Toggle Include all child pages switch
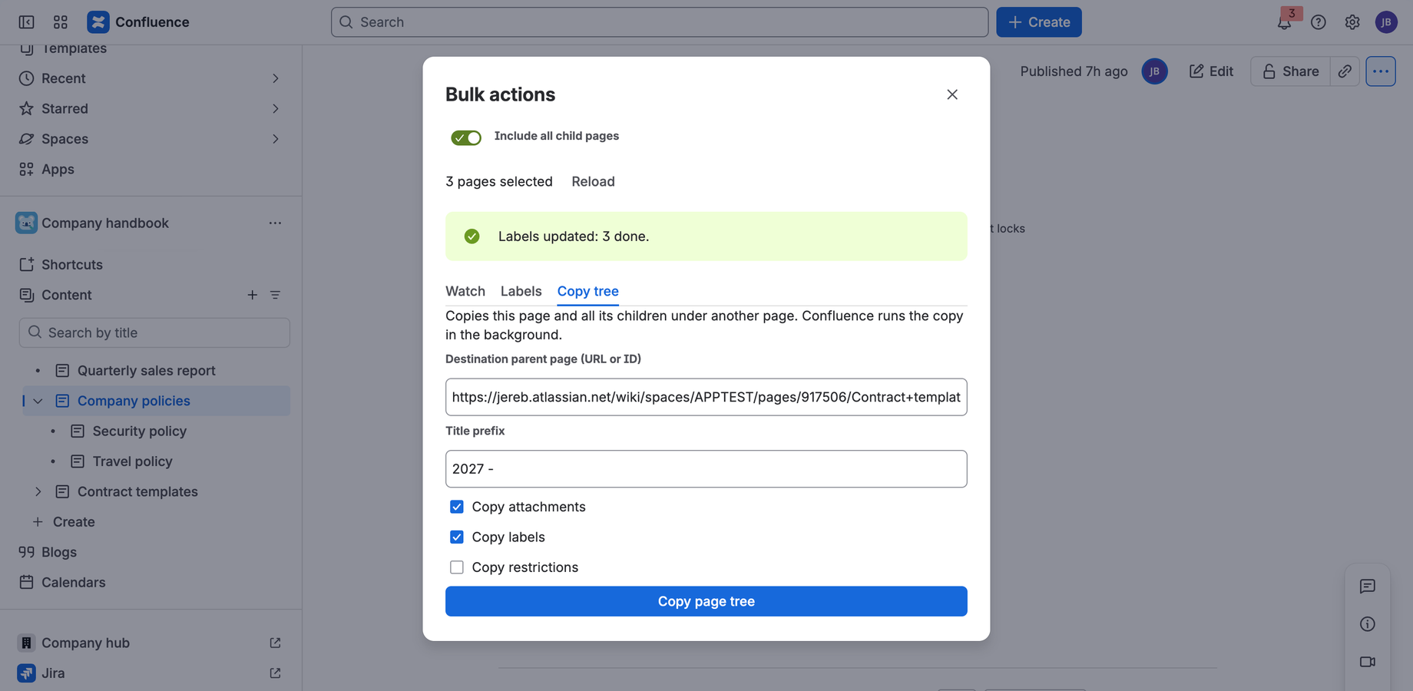 point(466,137)
